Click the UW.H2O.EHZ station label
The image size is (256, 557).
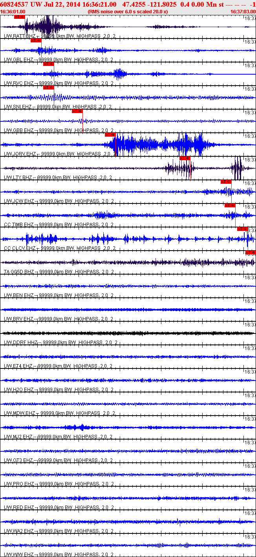[x=59, y=390]
